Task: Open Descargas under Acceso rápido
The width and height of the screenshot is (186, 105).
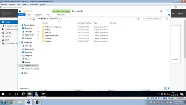Action: tap(28, 32)
